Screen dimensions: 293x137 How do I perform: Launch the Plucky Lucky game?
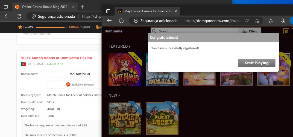pos(162,118)
